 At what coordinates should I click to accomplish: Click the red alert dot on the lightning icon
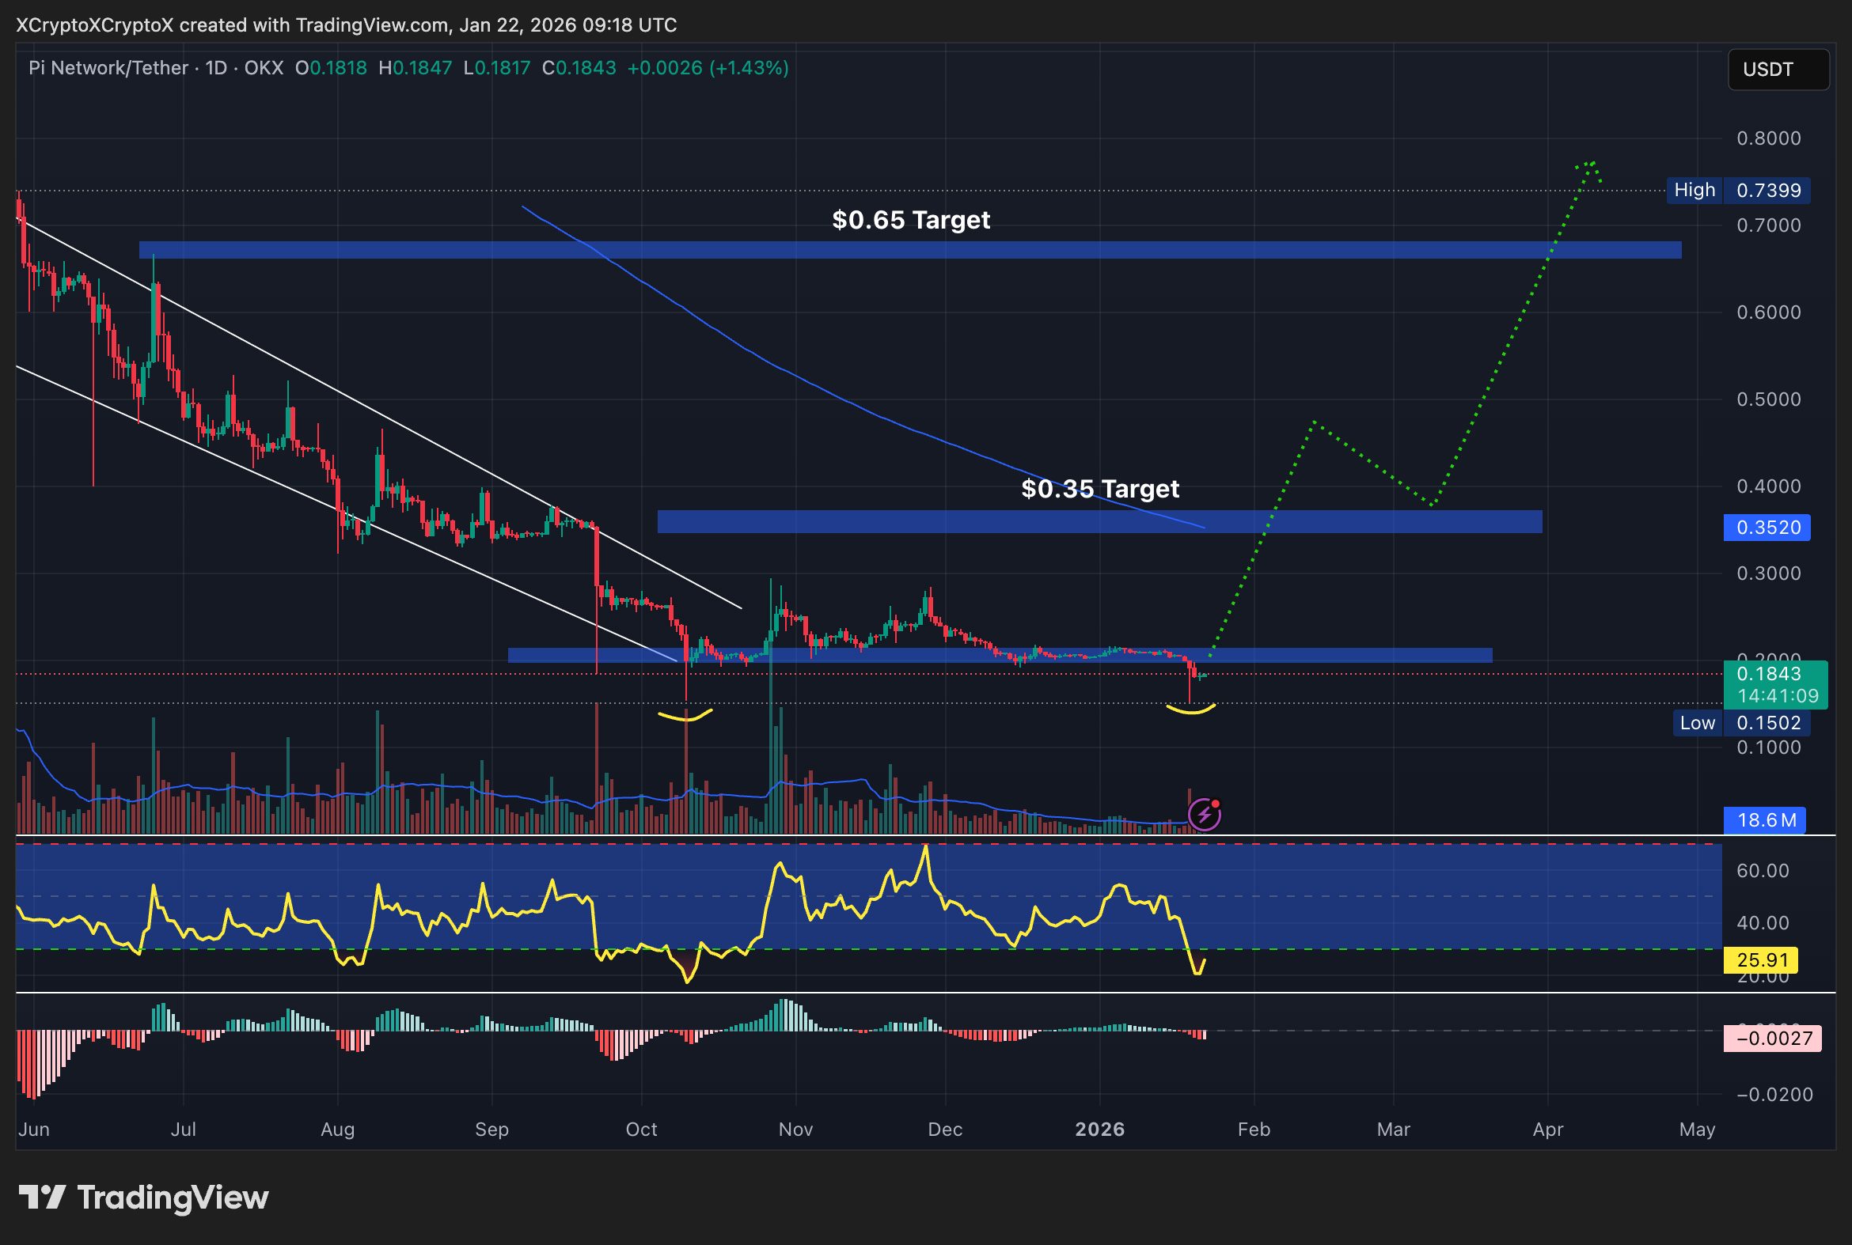[x=1217, y=803]
